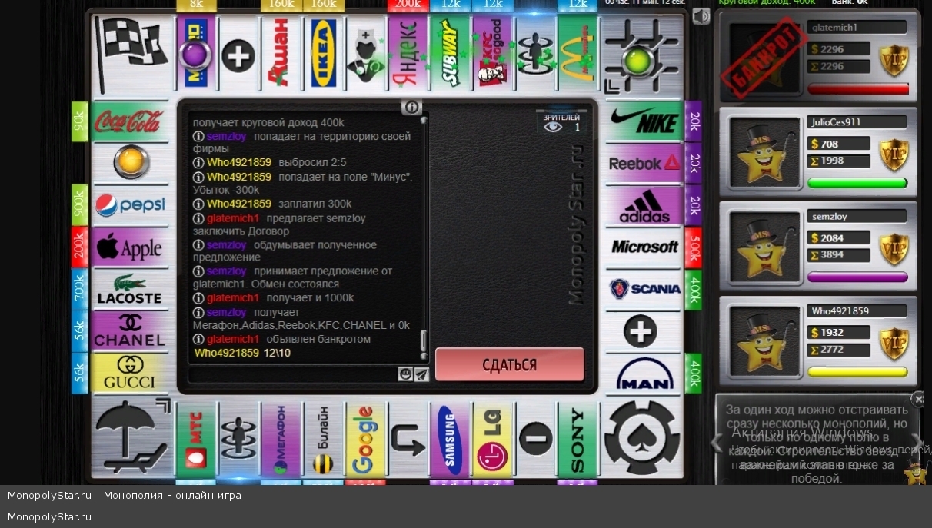Open the emoji smiley picker in chat

point(405,374)
